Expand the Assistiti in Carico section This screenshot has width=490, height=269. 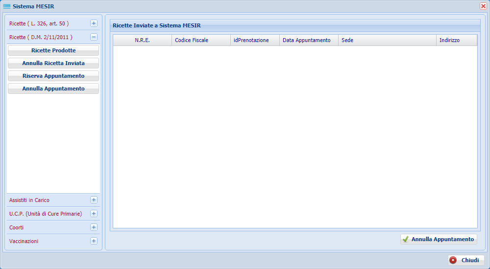(x=94, y=200)
